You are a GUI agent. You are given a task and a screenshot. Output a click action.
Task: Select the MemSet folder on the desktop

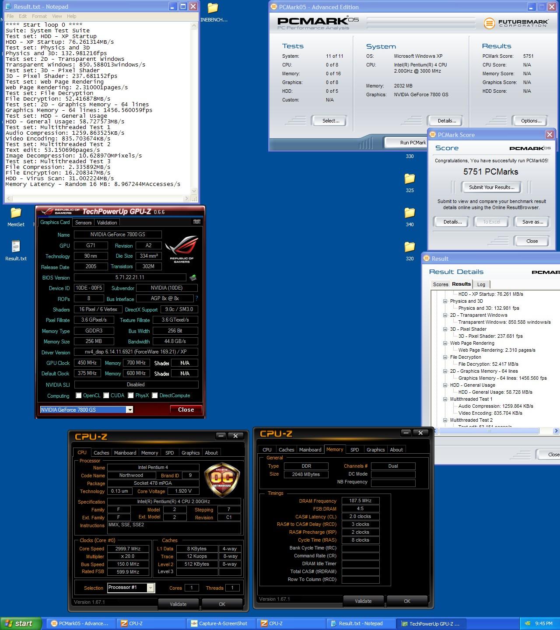pyautogui.click(x=16, y=217)
